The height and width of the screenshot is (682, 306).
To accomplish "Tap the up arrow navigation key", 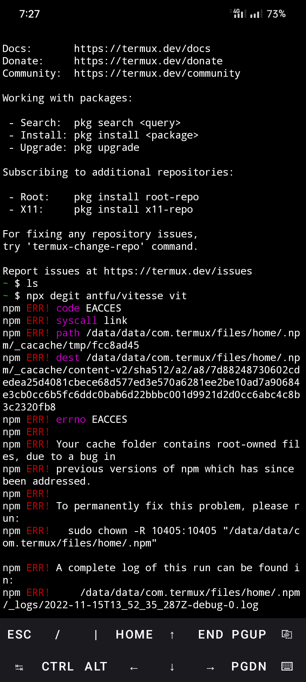I will coord(172,635).
